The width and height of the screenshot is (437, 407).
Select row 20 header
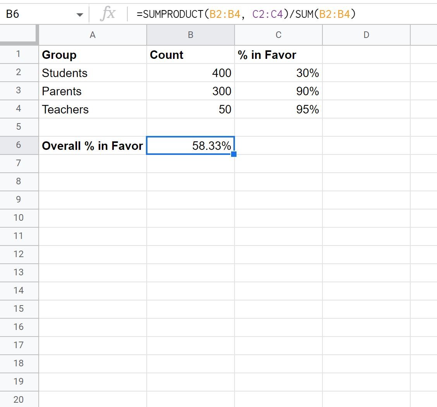click(x=19, y=399)
